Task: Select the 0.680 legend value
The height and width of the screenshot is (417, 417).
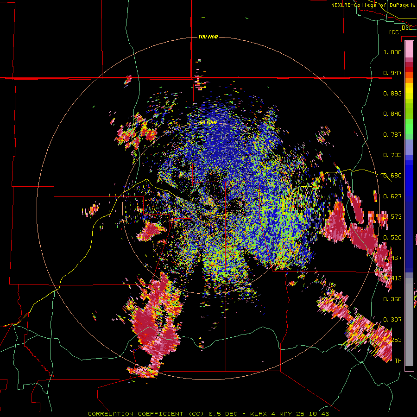Action: tap(392, 176)
